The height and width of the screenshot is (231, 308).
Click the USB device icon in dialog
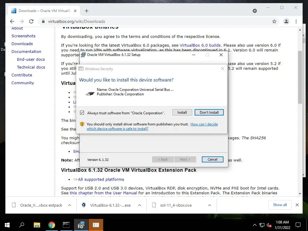(90, 94)
